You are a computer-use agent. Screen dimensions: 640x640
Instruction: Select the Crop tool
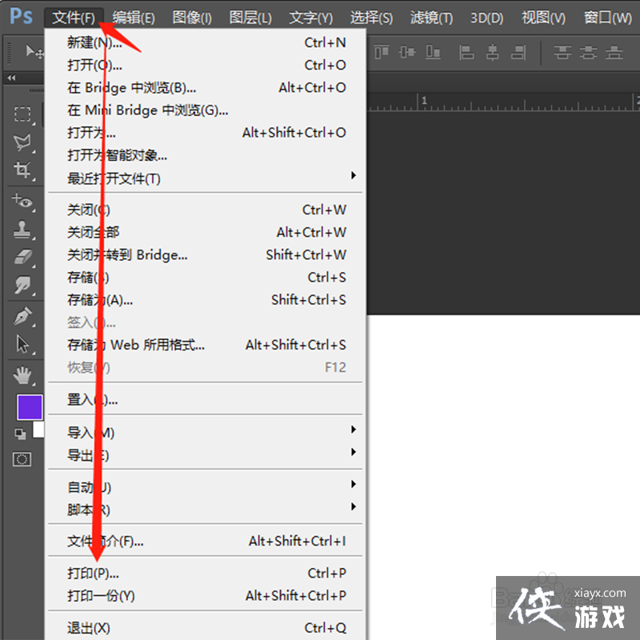pyautogui.click(x=22, y=170)
